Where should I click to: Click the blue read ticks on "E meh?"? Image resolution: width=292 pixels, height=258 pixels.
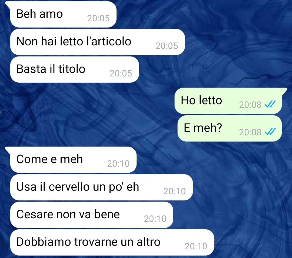point(270,132)
